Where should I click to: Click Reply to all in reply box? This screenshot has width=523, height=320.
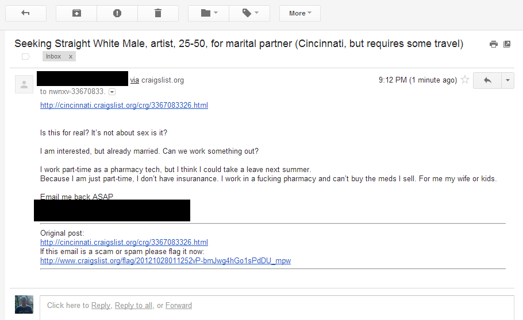tap(133, 305)
